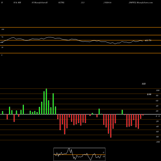Click the MunafaSutra.com header text
The image size is (161, 161).
pos(145,3)
